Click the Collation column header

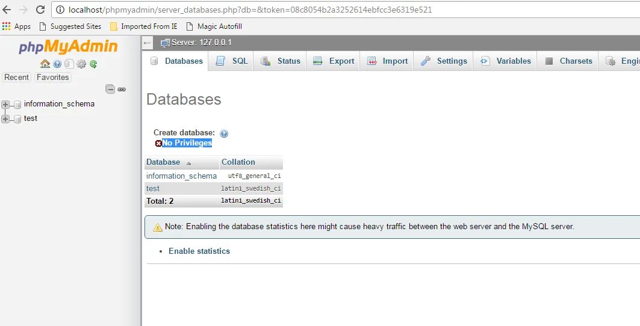[x=238, y=162]
